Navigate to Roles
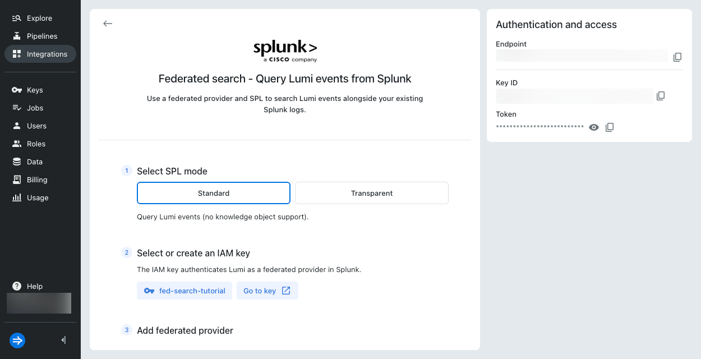This screenshot has height=359, width=701. click(x=40, y=144)
